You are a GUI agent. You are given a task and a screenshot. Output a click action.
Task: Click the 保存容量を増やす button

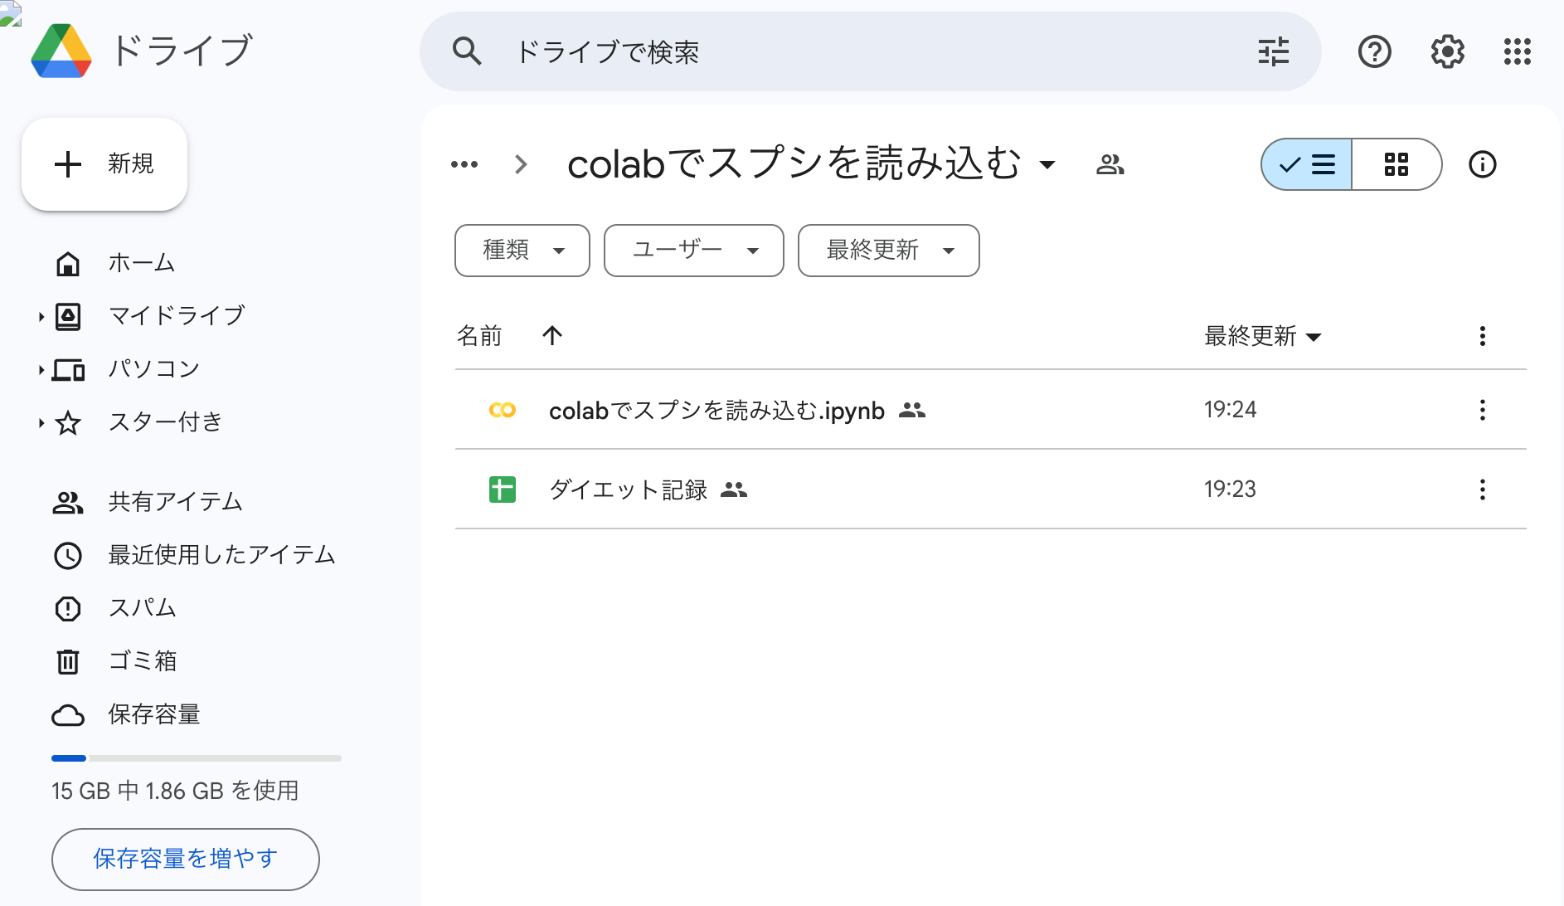point(185,859)
